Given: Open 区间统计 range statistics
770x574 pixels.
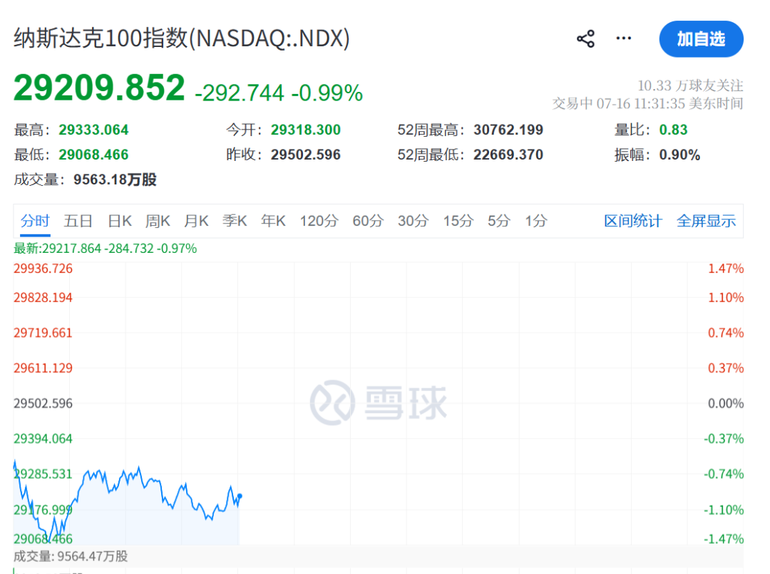Looking at the screenshot, I should [x=633, y=221].
